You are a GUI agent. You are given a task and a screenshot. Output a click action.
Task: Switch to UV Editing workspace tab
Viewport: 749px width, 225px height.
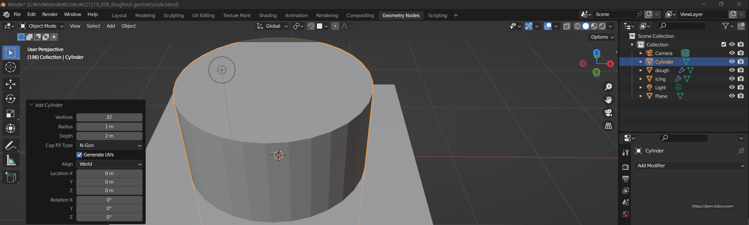coord(203,16)
